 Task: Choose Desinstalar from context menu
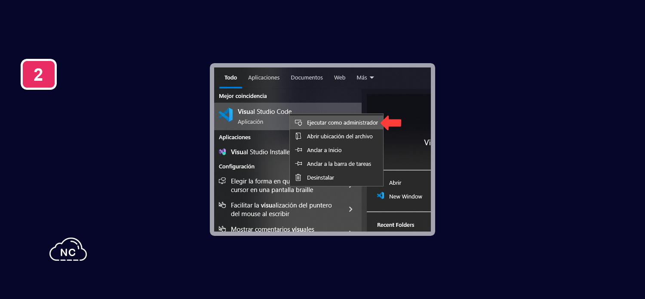tap(336, 178)
